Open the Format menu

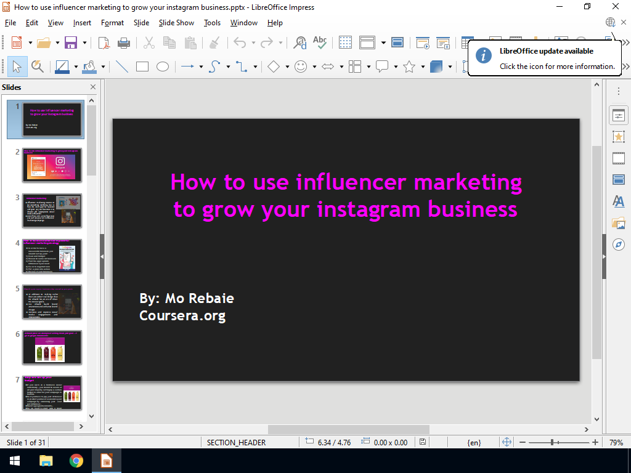point(112,23)
